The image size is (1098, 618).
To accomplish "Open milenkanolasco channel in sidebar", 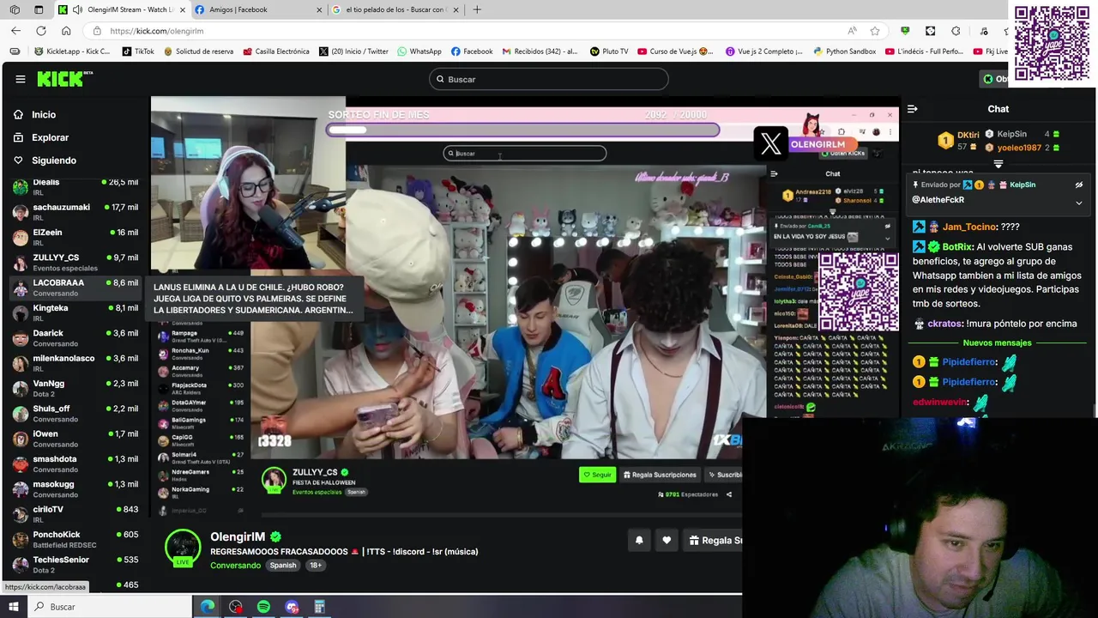I will tap(75, 363).
